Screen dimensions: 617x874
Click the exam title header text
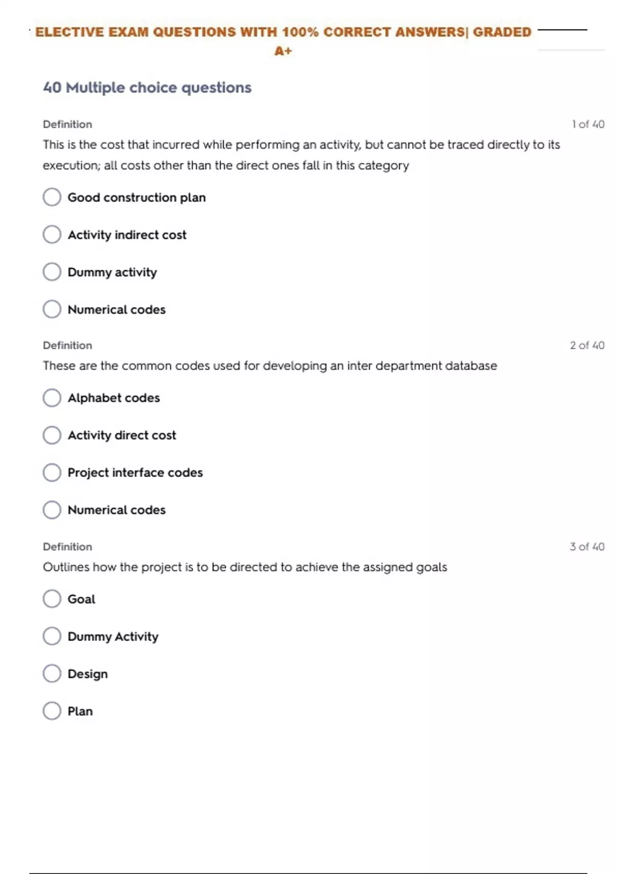[x=283, y=32]
